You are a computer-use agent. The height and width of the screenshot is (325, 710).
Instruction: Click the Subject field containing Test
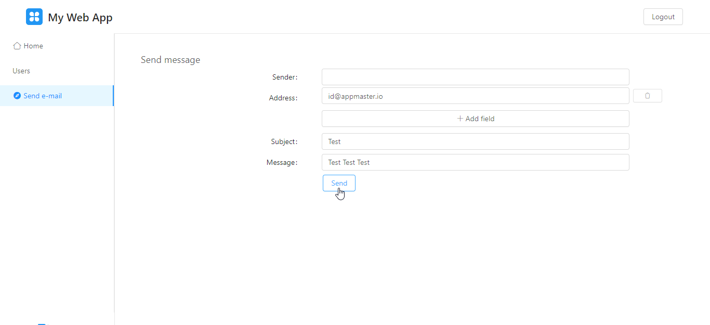[475, 141]
